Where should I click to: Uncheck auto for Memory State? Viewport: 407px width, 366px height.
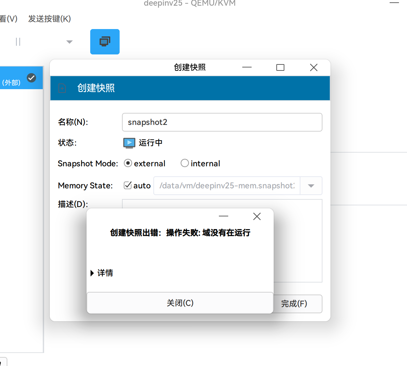point(127,185)
